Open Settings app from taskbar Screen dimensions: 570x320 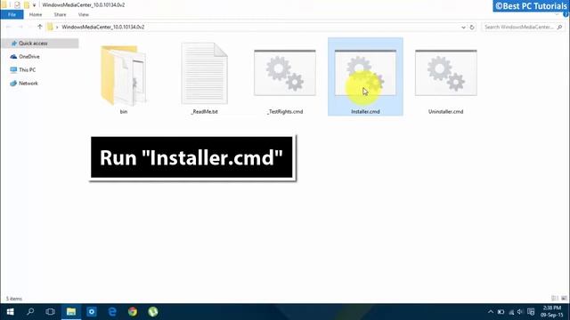coord(92,312)
